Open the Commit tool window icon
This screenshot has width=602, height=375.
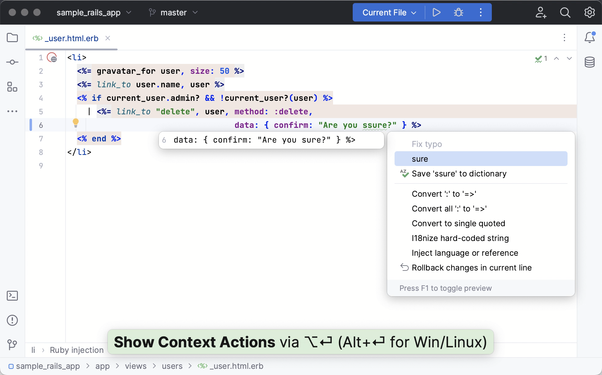12,62
